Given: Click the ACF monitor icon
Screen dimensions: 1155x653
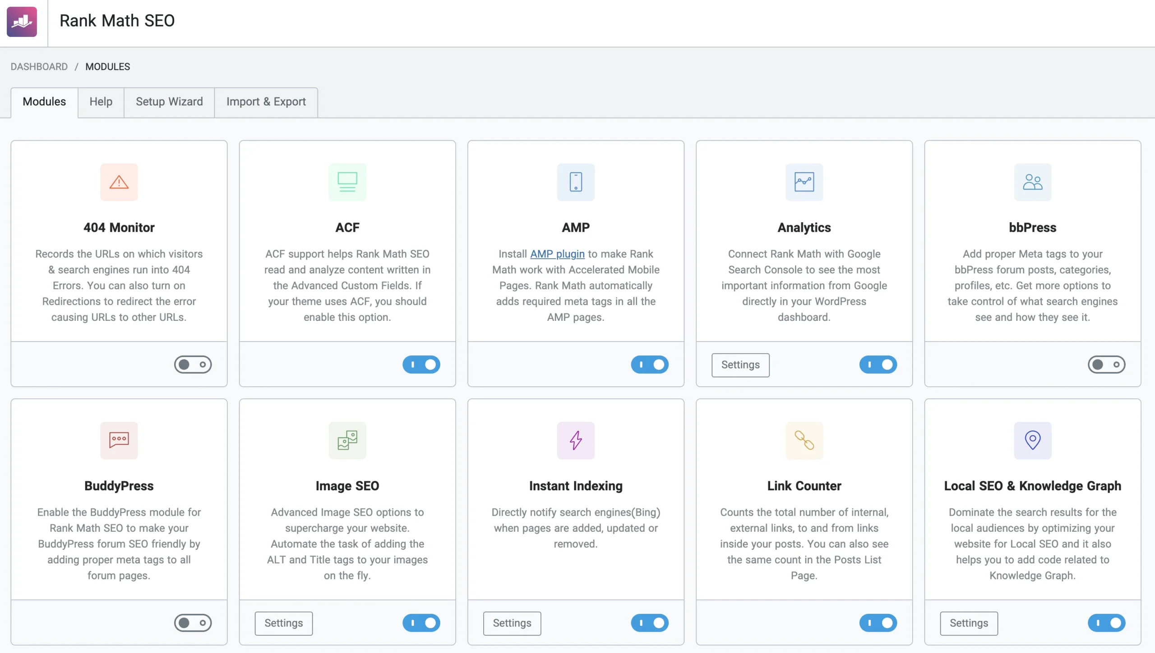Looking at the screenshot, I should click(347, 182).
